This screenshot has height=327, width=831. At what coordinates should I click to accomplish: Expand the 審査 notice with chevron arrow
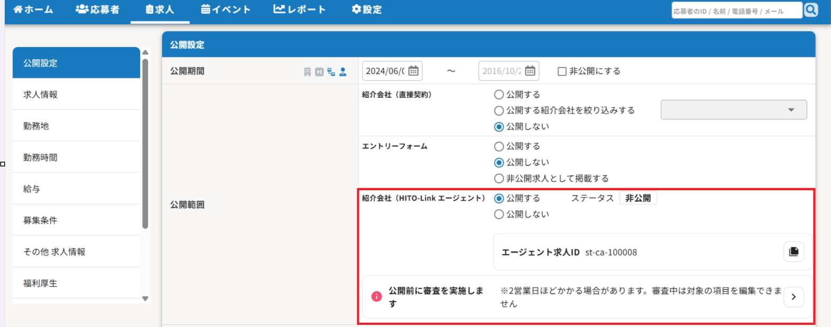(x=793, y=297)
